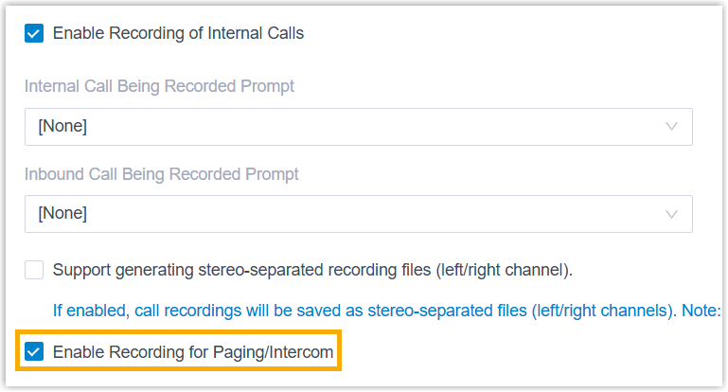Toggle the stereo-separated recording files checkbox

coord(34,270)
